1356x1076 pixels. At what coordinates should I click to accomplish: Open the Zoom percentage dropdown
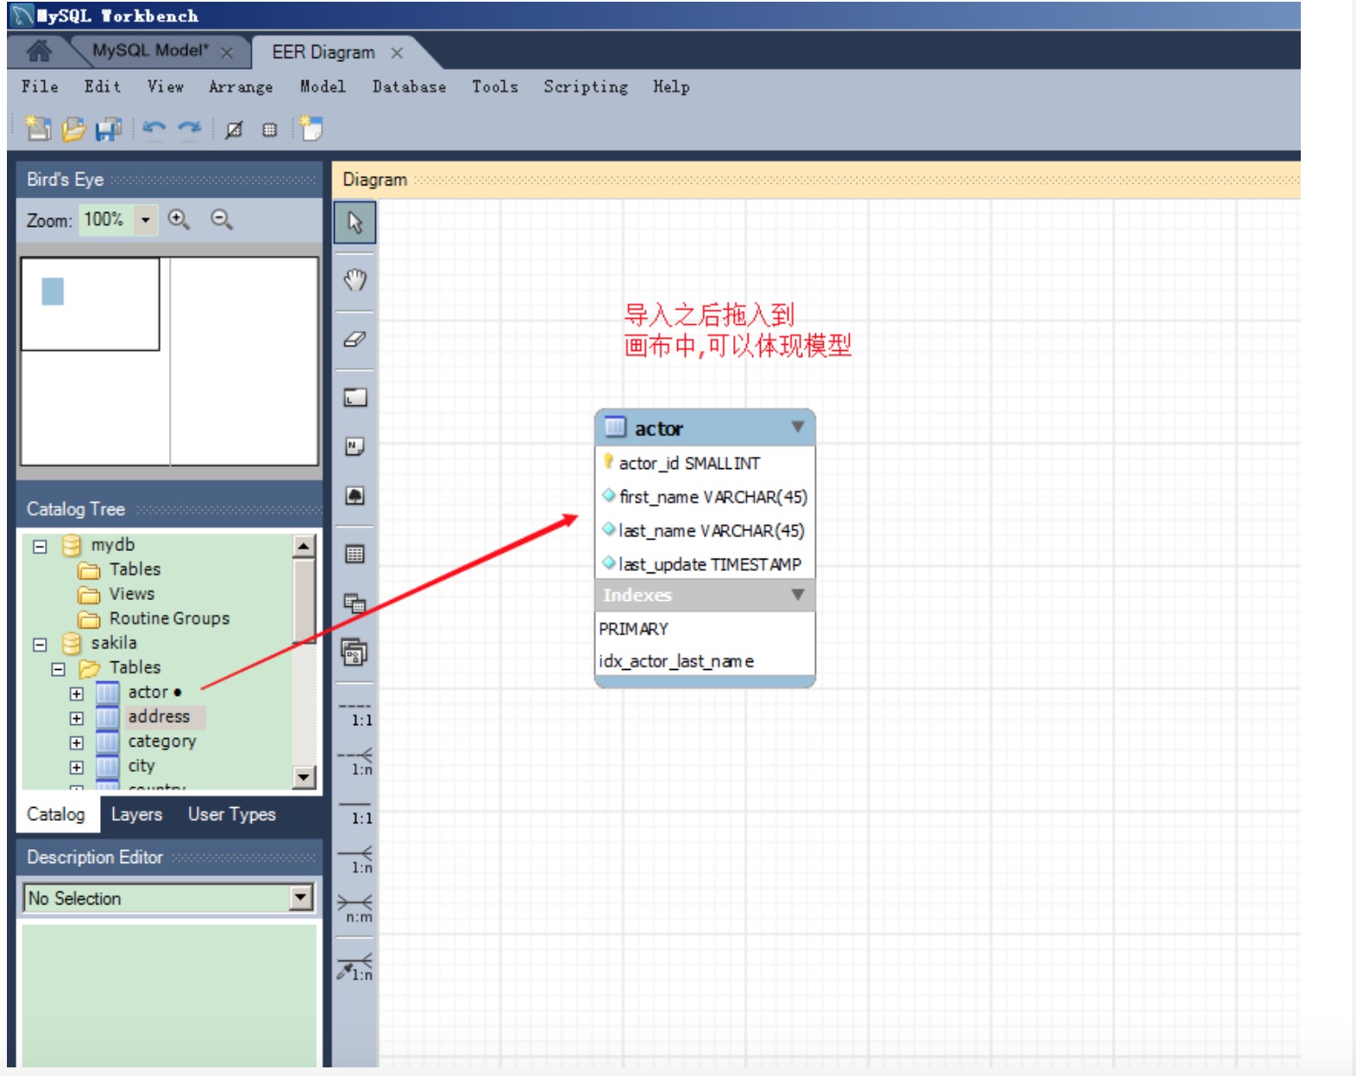(x=146, y=220)
